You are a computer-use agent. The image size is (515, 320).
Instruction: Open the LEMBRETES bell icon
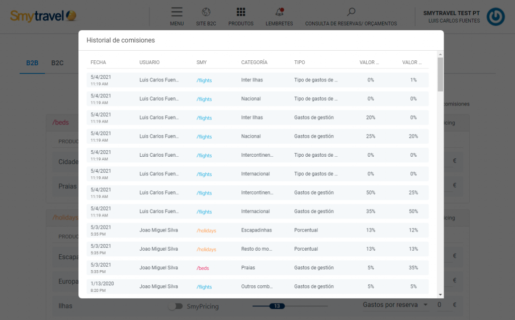[279, 12]
